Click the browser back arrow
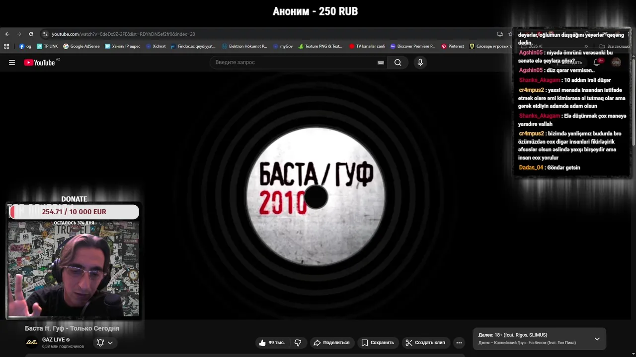This screenshot has width=636, height=357. click(7, 34)
